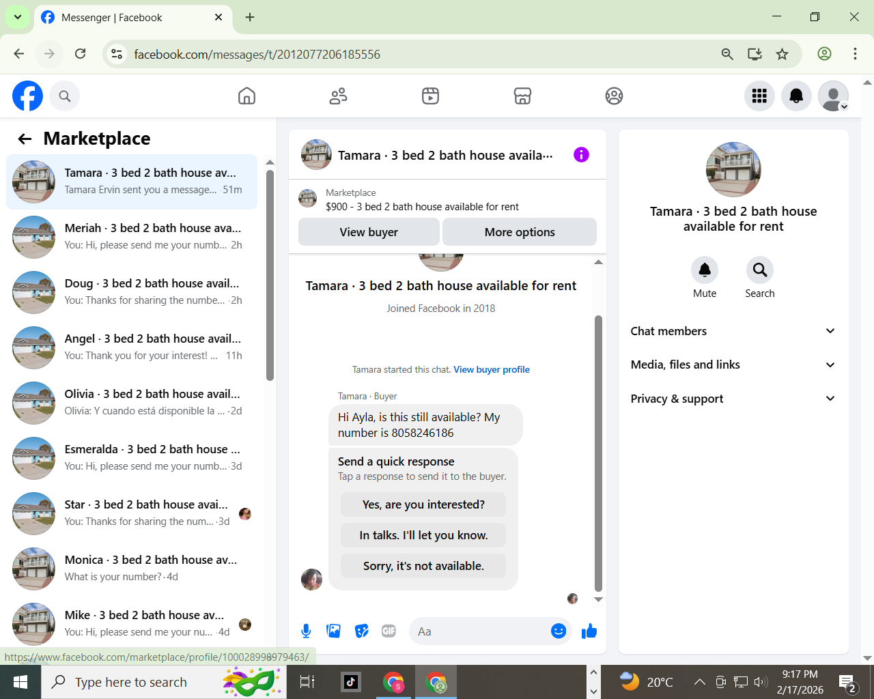This screenshot has height=699, width=874.
Task: Click More options button
Action: click(520, 232)
